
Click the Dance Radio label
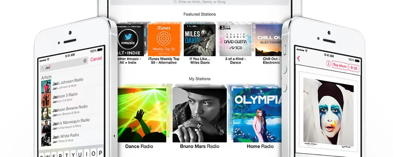pyautogui.click(x=139, y=147)
